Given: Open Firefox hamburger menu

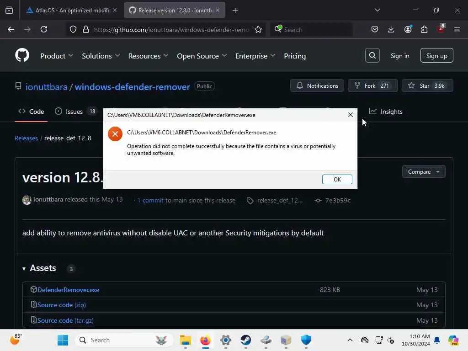Looking at the screenshot, I should [x=457, y=29].
